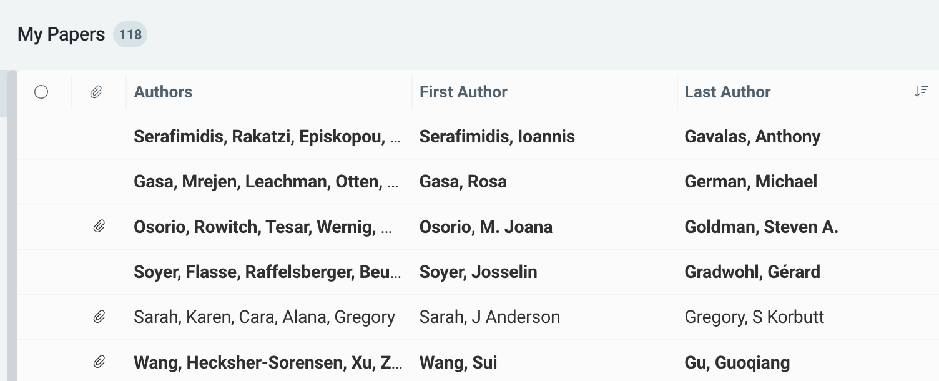This screenshot has width=939, height=381.
Task: Open the Soyer, Josselin paper
Action: 478,272
